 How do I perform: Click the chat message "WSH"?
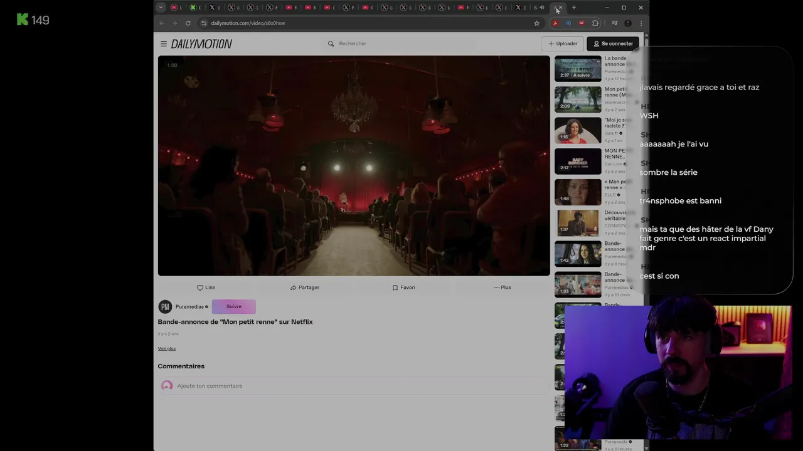649,116
